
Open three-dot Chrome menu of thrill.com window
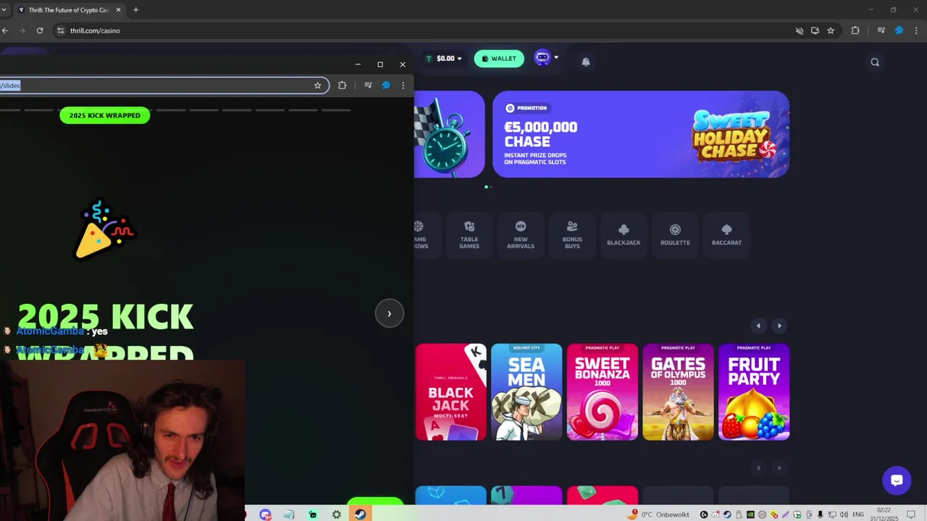[917, 30]
